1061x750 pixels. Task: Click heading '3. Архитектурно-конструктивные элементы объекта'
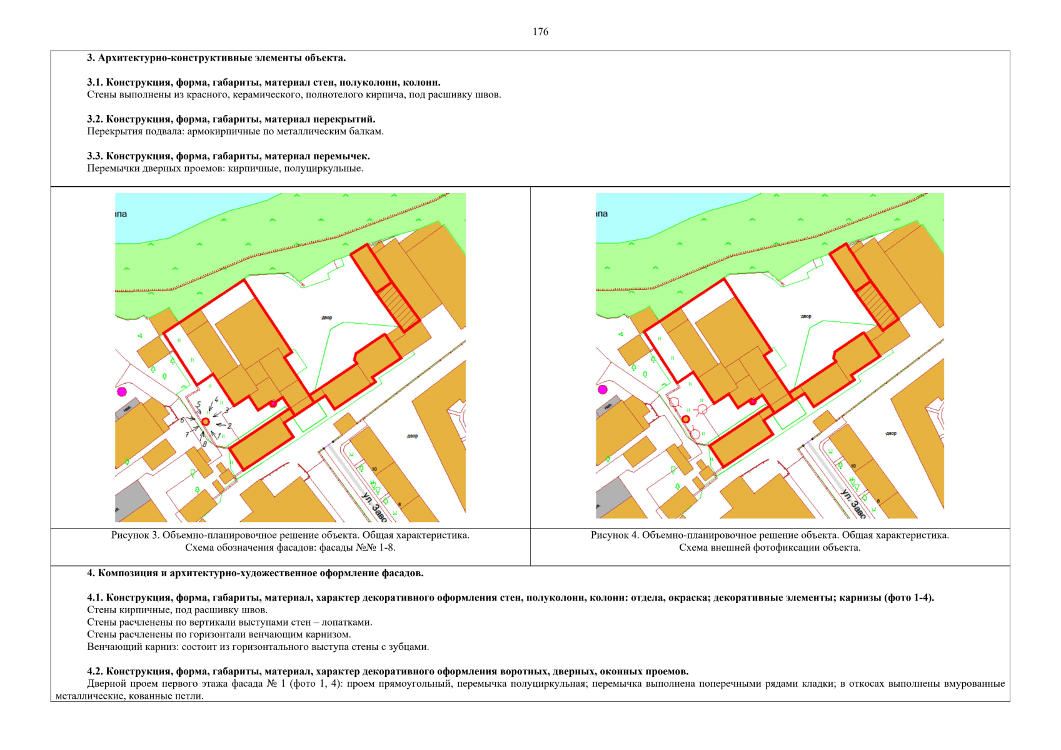point(216,58)
